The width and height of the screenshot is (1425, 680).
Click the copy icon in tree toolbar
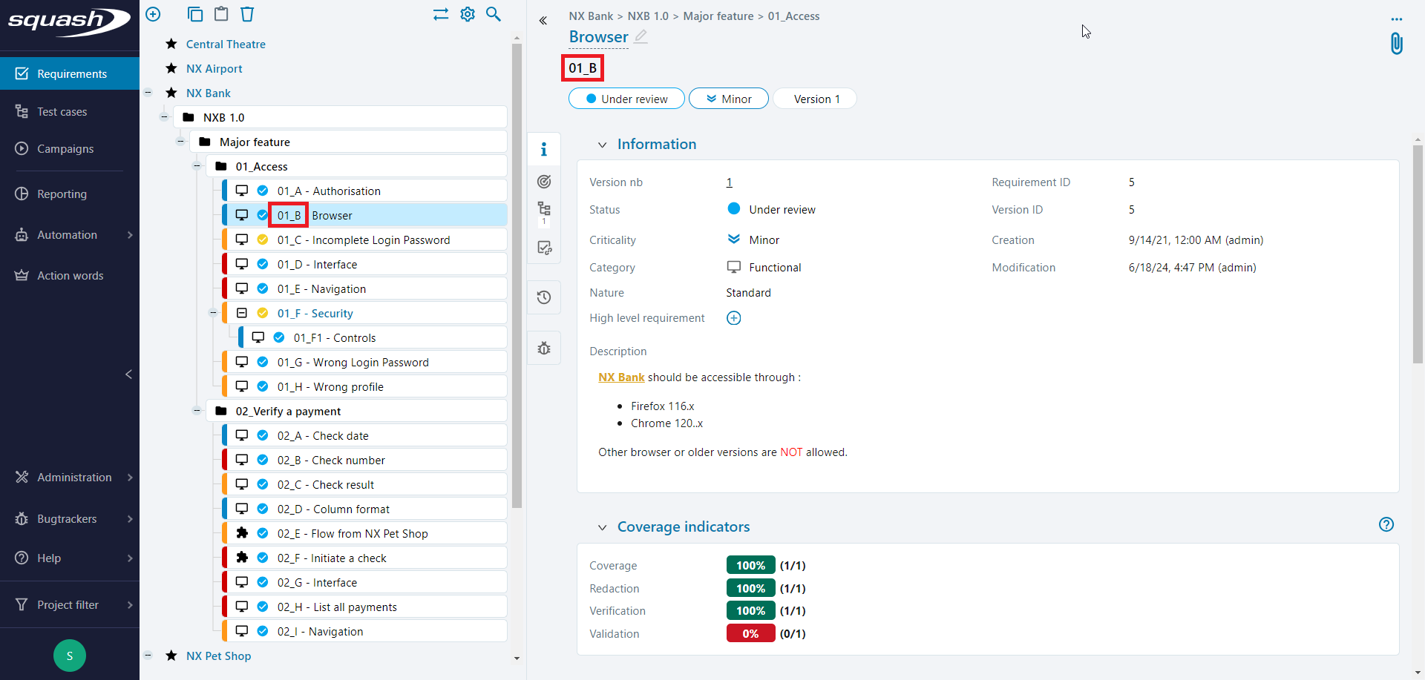click(195, 14)
